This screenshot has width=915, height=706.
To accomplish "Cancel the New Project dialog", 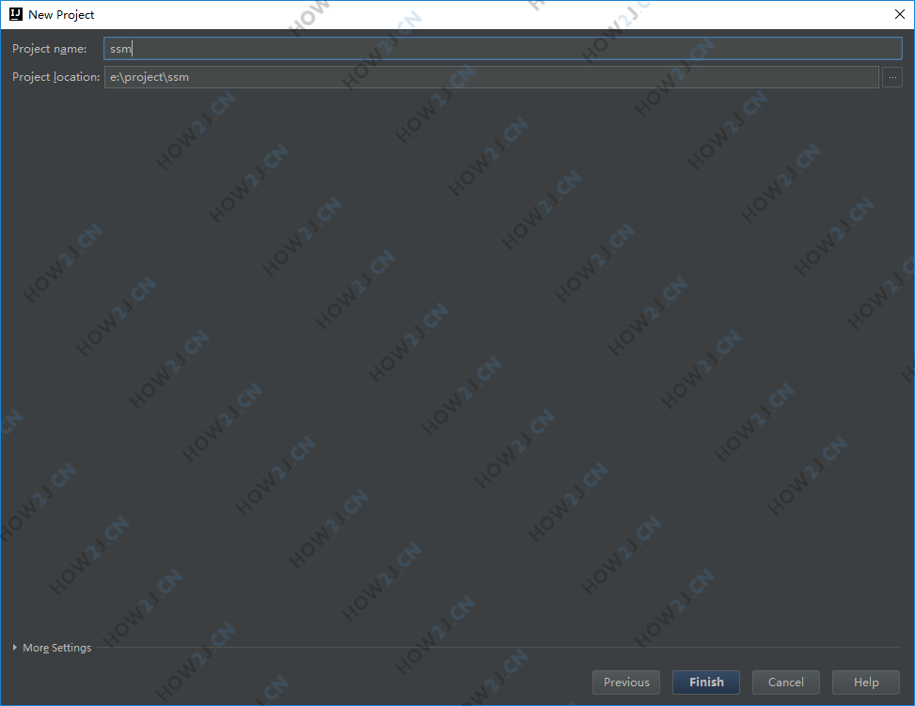I will (x=785, y=682).
